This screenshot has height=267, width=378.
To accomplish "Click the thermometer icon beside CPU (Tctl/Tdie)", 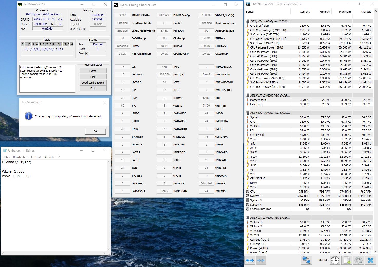I will (248, 26).
